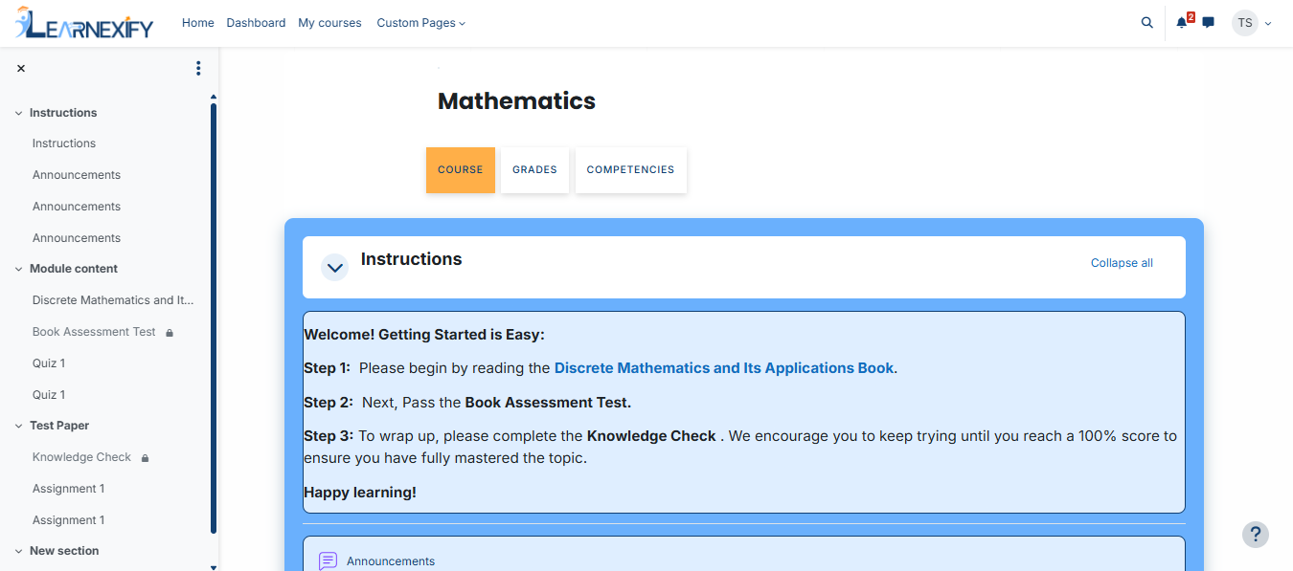Switch to the Grades tab
Image resolution: width=1293 pixels, height=571 pixels.
534,170
